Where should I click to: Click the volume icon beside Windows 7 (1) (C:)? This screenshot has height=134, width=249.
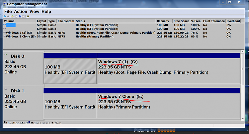pos(5,32)
